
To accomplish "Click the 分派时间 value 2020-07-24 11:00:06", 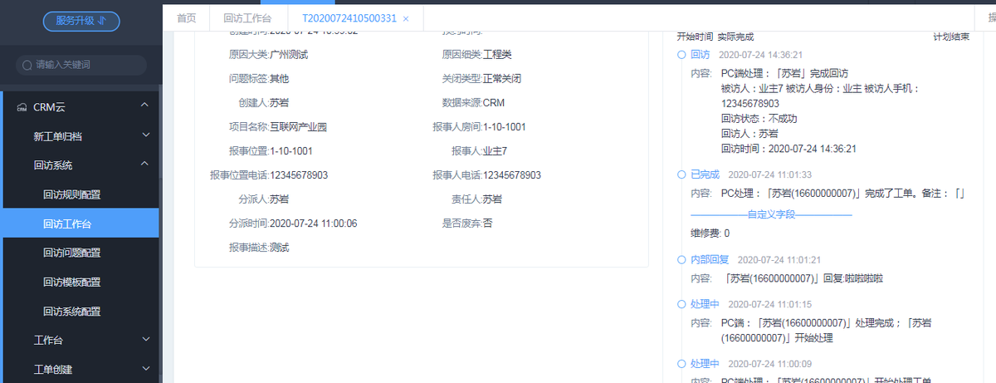I will [x=314, y=223].
